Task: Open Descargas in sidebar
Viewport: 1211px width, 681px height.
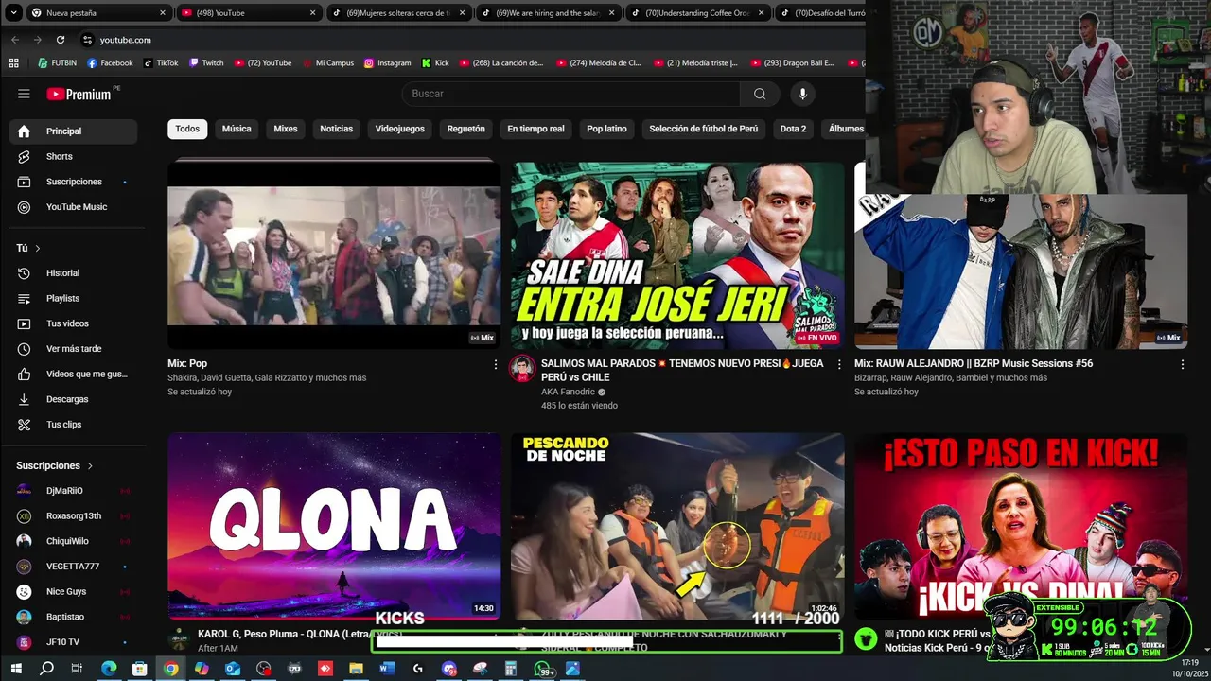Action: (x=73, y=399)
